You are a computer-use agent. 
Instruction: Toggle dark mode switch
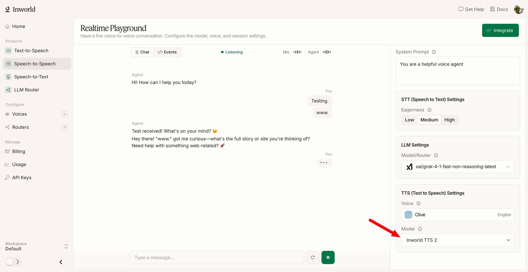tap(13, 262)
